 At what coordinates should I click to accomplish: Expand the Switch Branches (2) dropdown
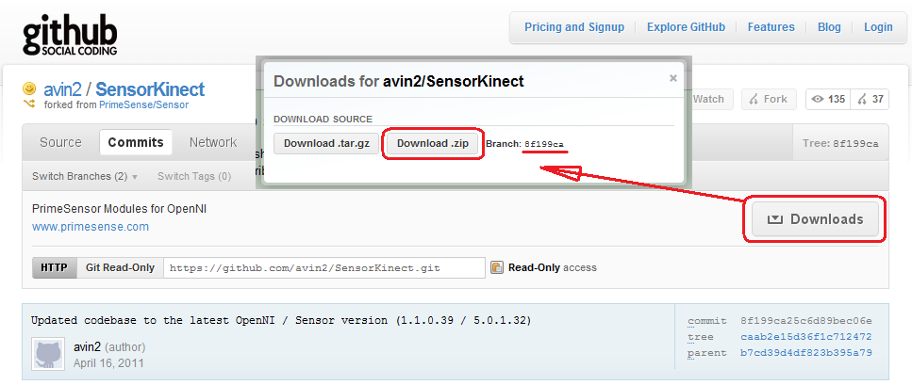point(85,176)
